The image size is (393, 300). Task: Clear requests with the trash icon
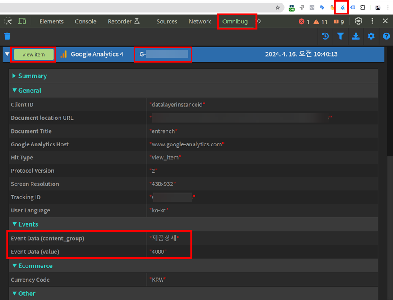coord(7,36)
